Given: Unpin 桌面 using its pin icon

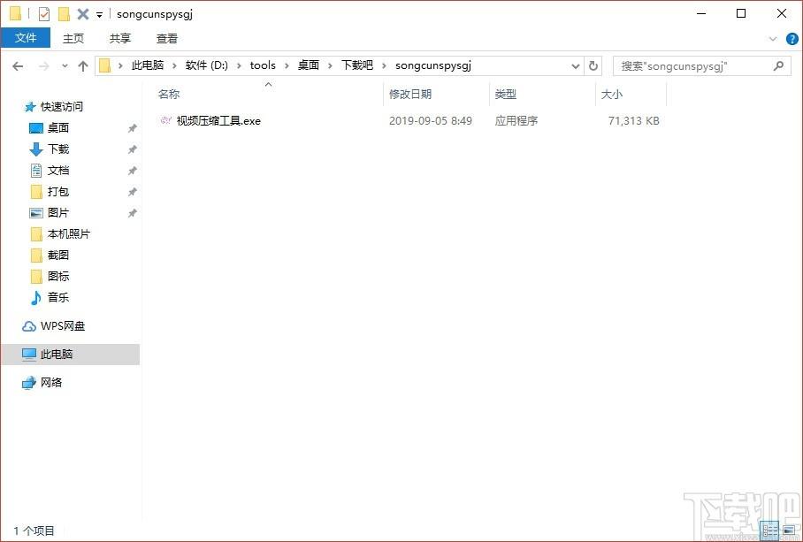Looking at the screenshot, I should 132,128.
